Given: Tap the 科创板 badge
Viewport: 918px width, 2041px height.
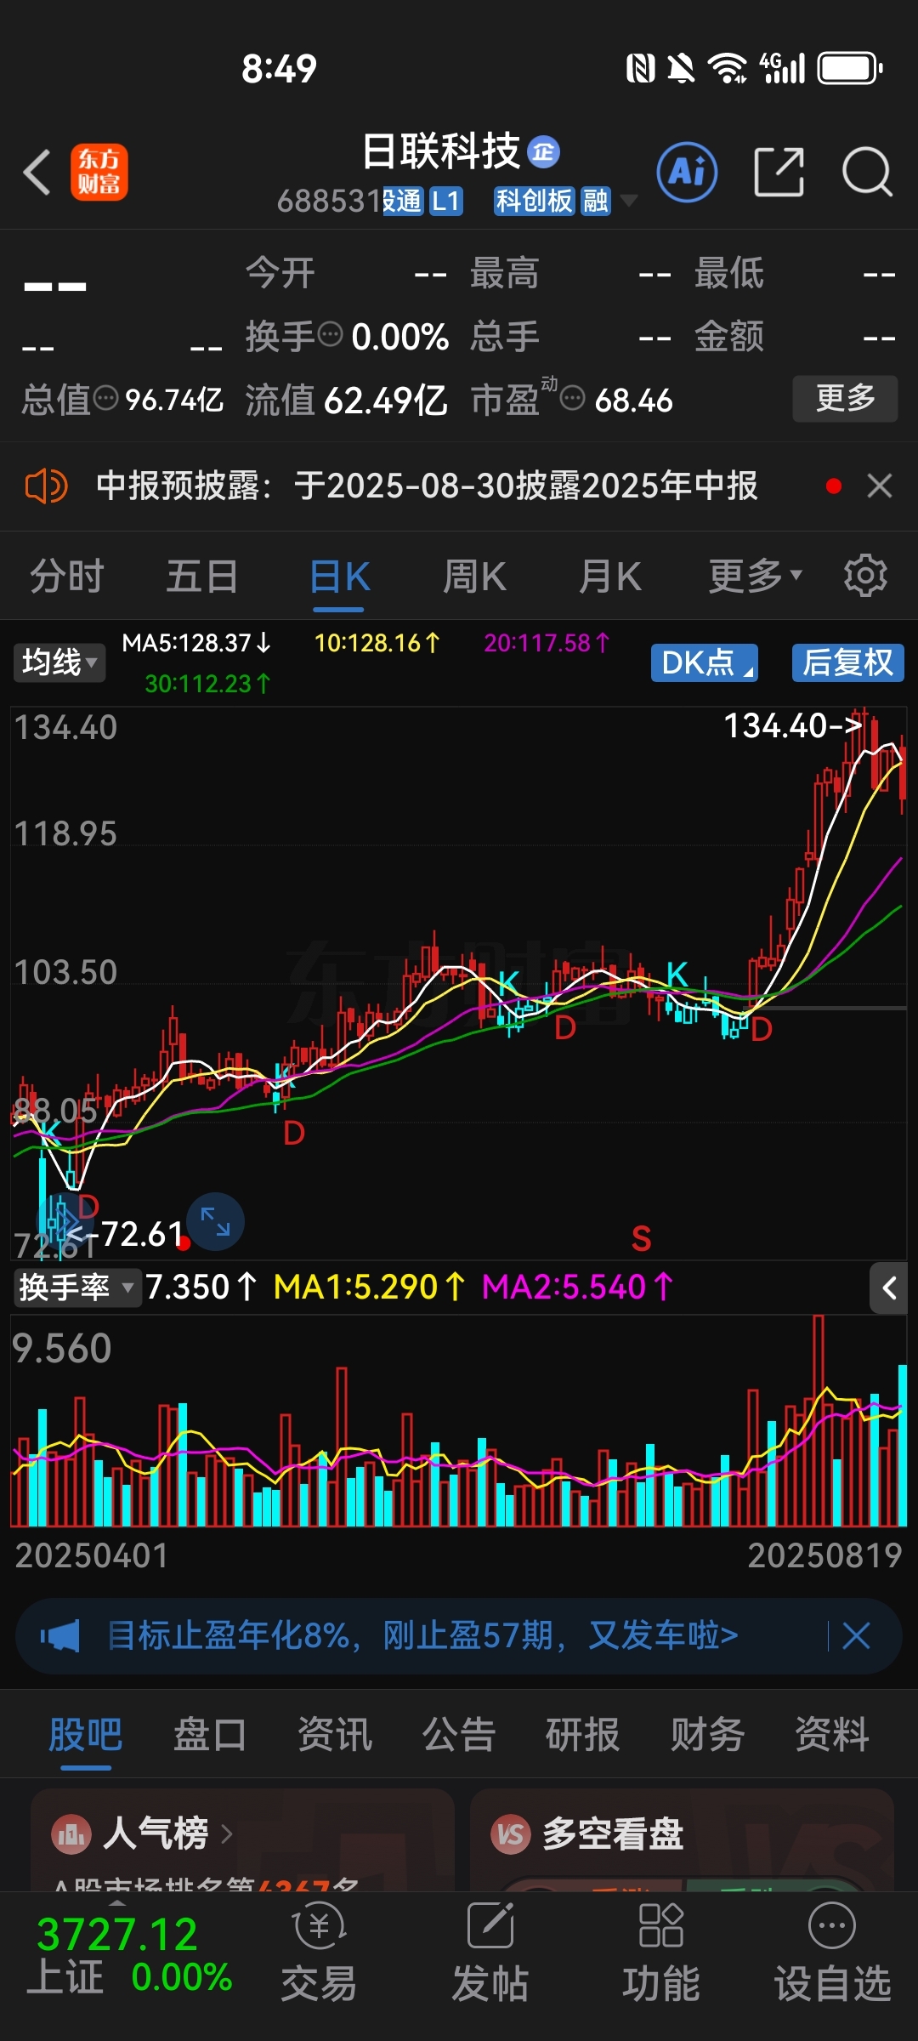Looking at the screenshot, I should 534,202.
